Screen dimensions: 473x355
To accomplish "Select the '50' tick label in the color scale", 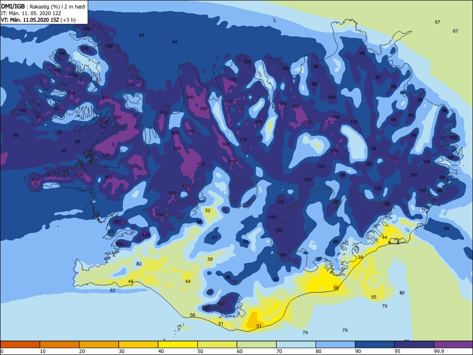I will [x=200, y=351].
